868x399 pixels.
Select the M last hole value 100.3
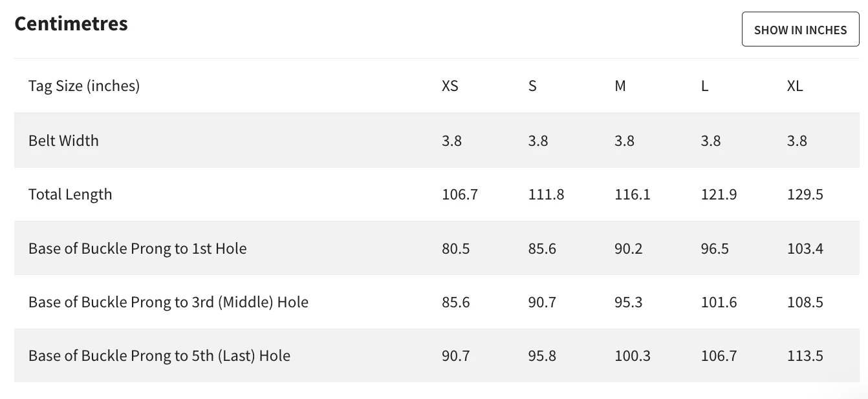point(633,356)
